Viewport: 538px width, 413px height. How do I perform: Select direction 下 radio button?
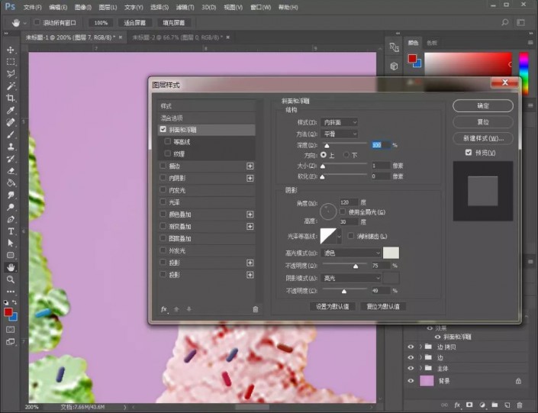346,155
